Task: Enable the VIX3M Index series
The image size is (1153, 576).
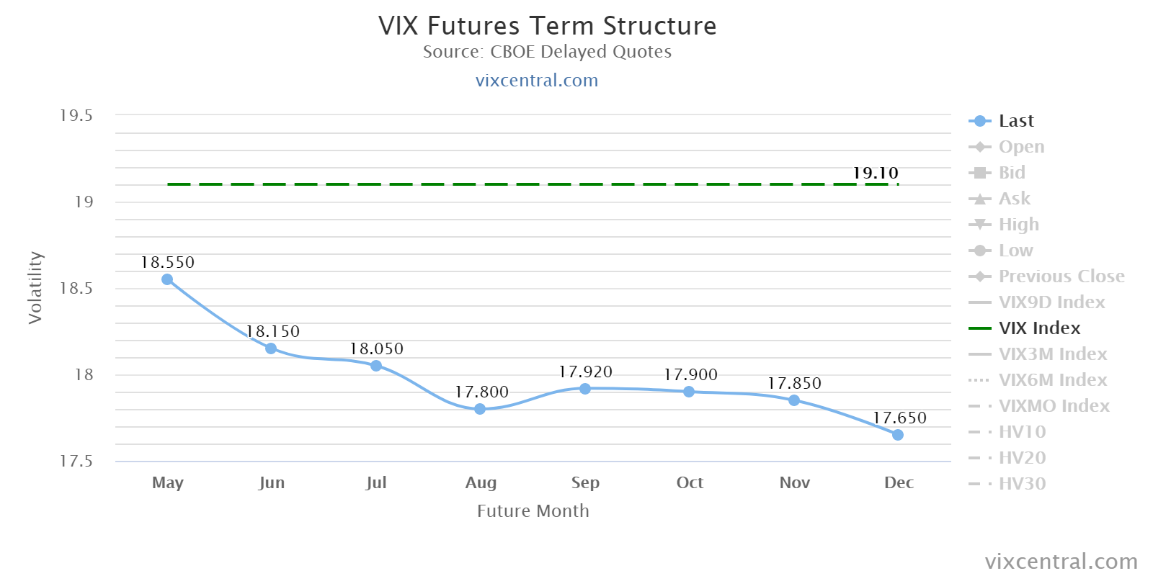Action: click(x=1052, y=354)
